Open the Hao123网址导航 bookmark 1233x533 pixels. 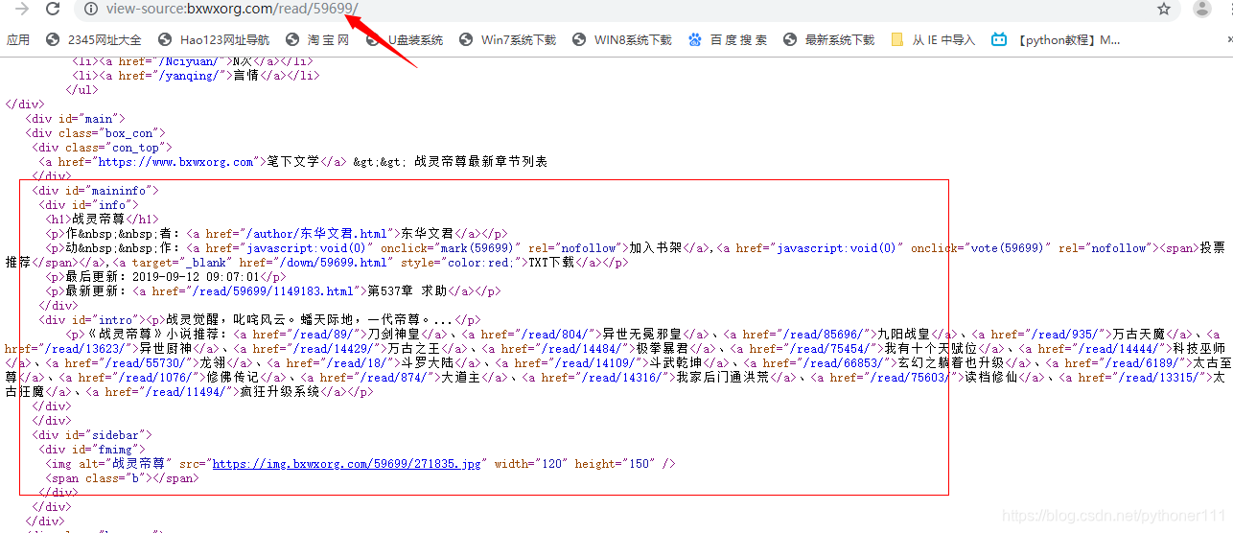213,40
